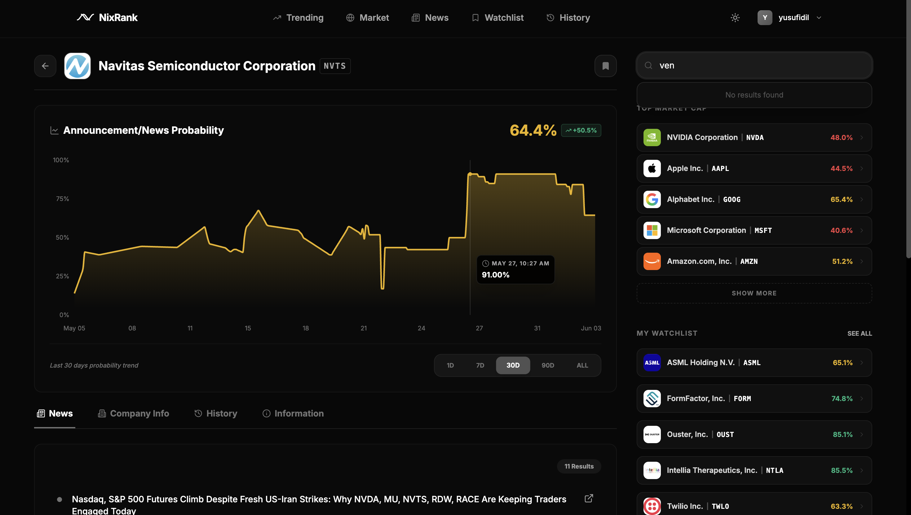
Task: Click the NVIDIA logo icon
Action: 652,137
